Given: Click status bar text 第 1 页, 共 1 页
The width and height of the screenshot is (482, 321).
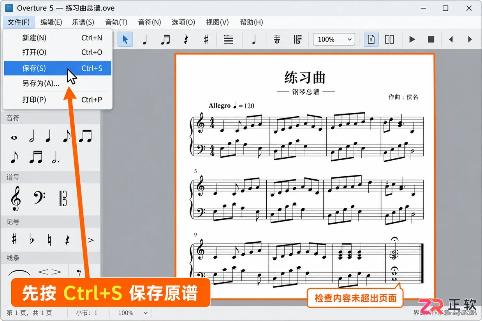Looking at the screenshot, I should tap(29, 313).
